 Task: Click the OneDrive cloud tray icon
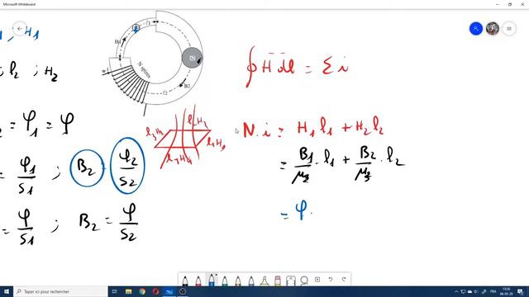[x=469, y=291]
